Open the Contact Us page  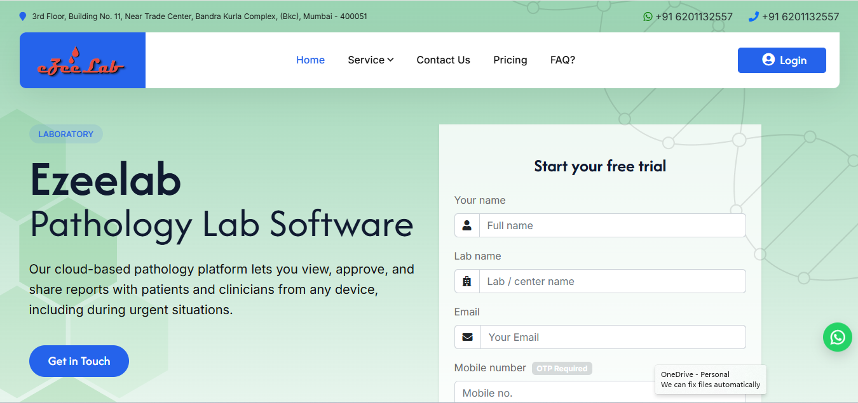(443, 60)
